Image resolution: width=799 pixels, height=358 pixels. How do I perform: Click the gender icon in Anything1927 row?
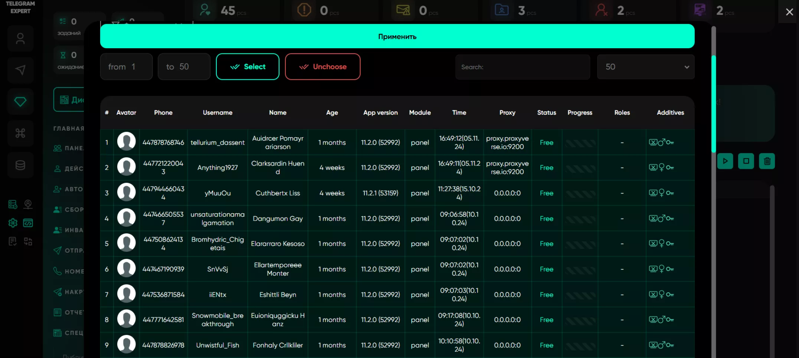[661, 168]
